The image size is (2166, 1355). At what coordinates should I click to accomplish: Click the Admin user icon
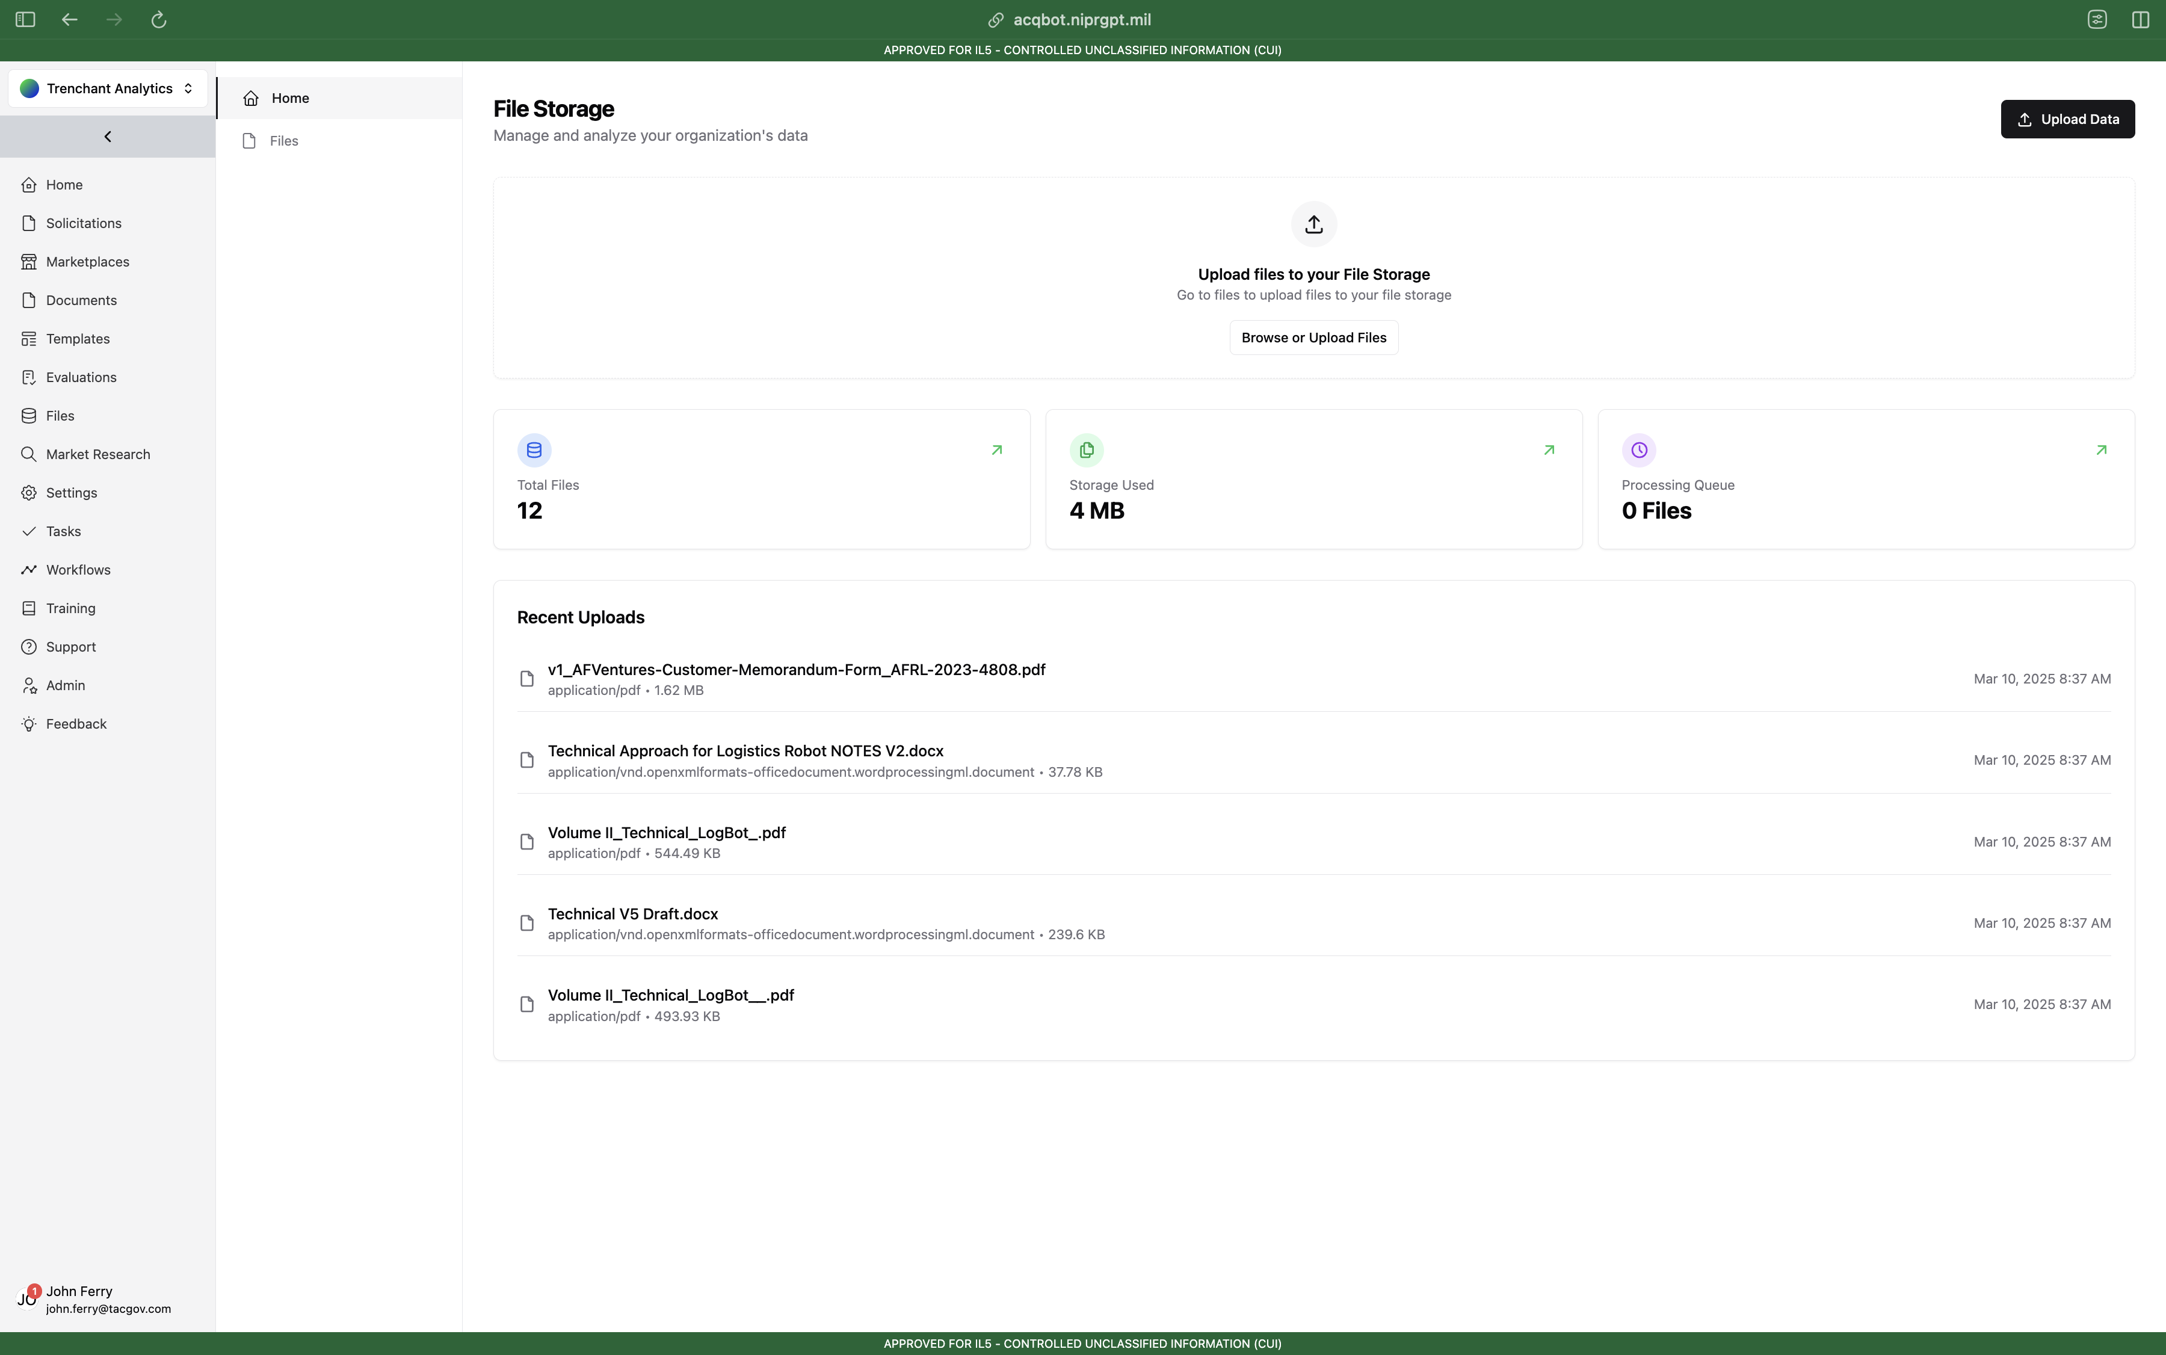tap(29, 685)
